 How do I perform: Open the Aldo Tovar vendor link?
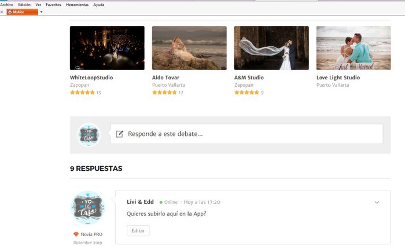click(165, 78)
